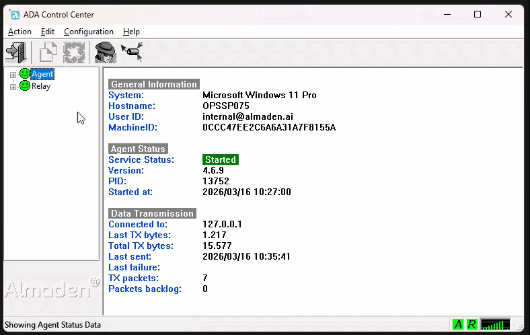
Task: Expand the Relay tree node
Action: click(13, 87)
